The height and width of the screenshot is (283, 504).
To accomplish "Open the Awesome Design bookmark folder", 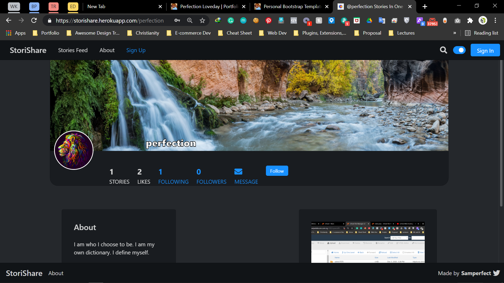I will 93,33.
